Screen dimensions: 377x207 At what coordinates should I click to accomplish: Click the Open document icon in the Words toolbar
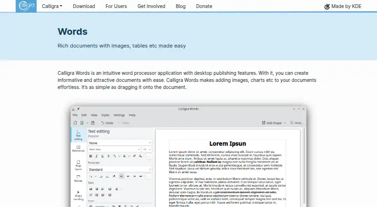tap(82, 123)
